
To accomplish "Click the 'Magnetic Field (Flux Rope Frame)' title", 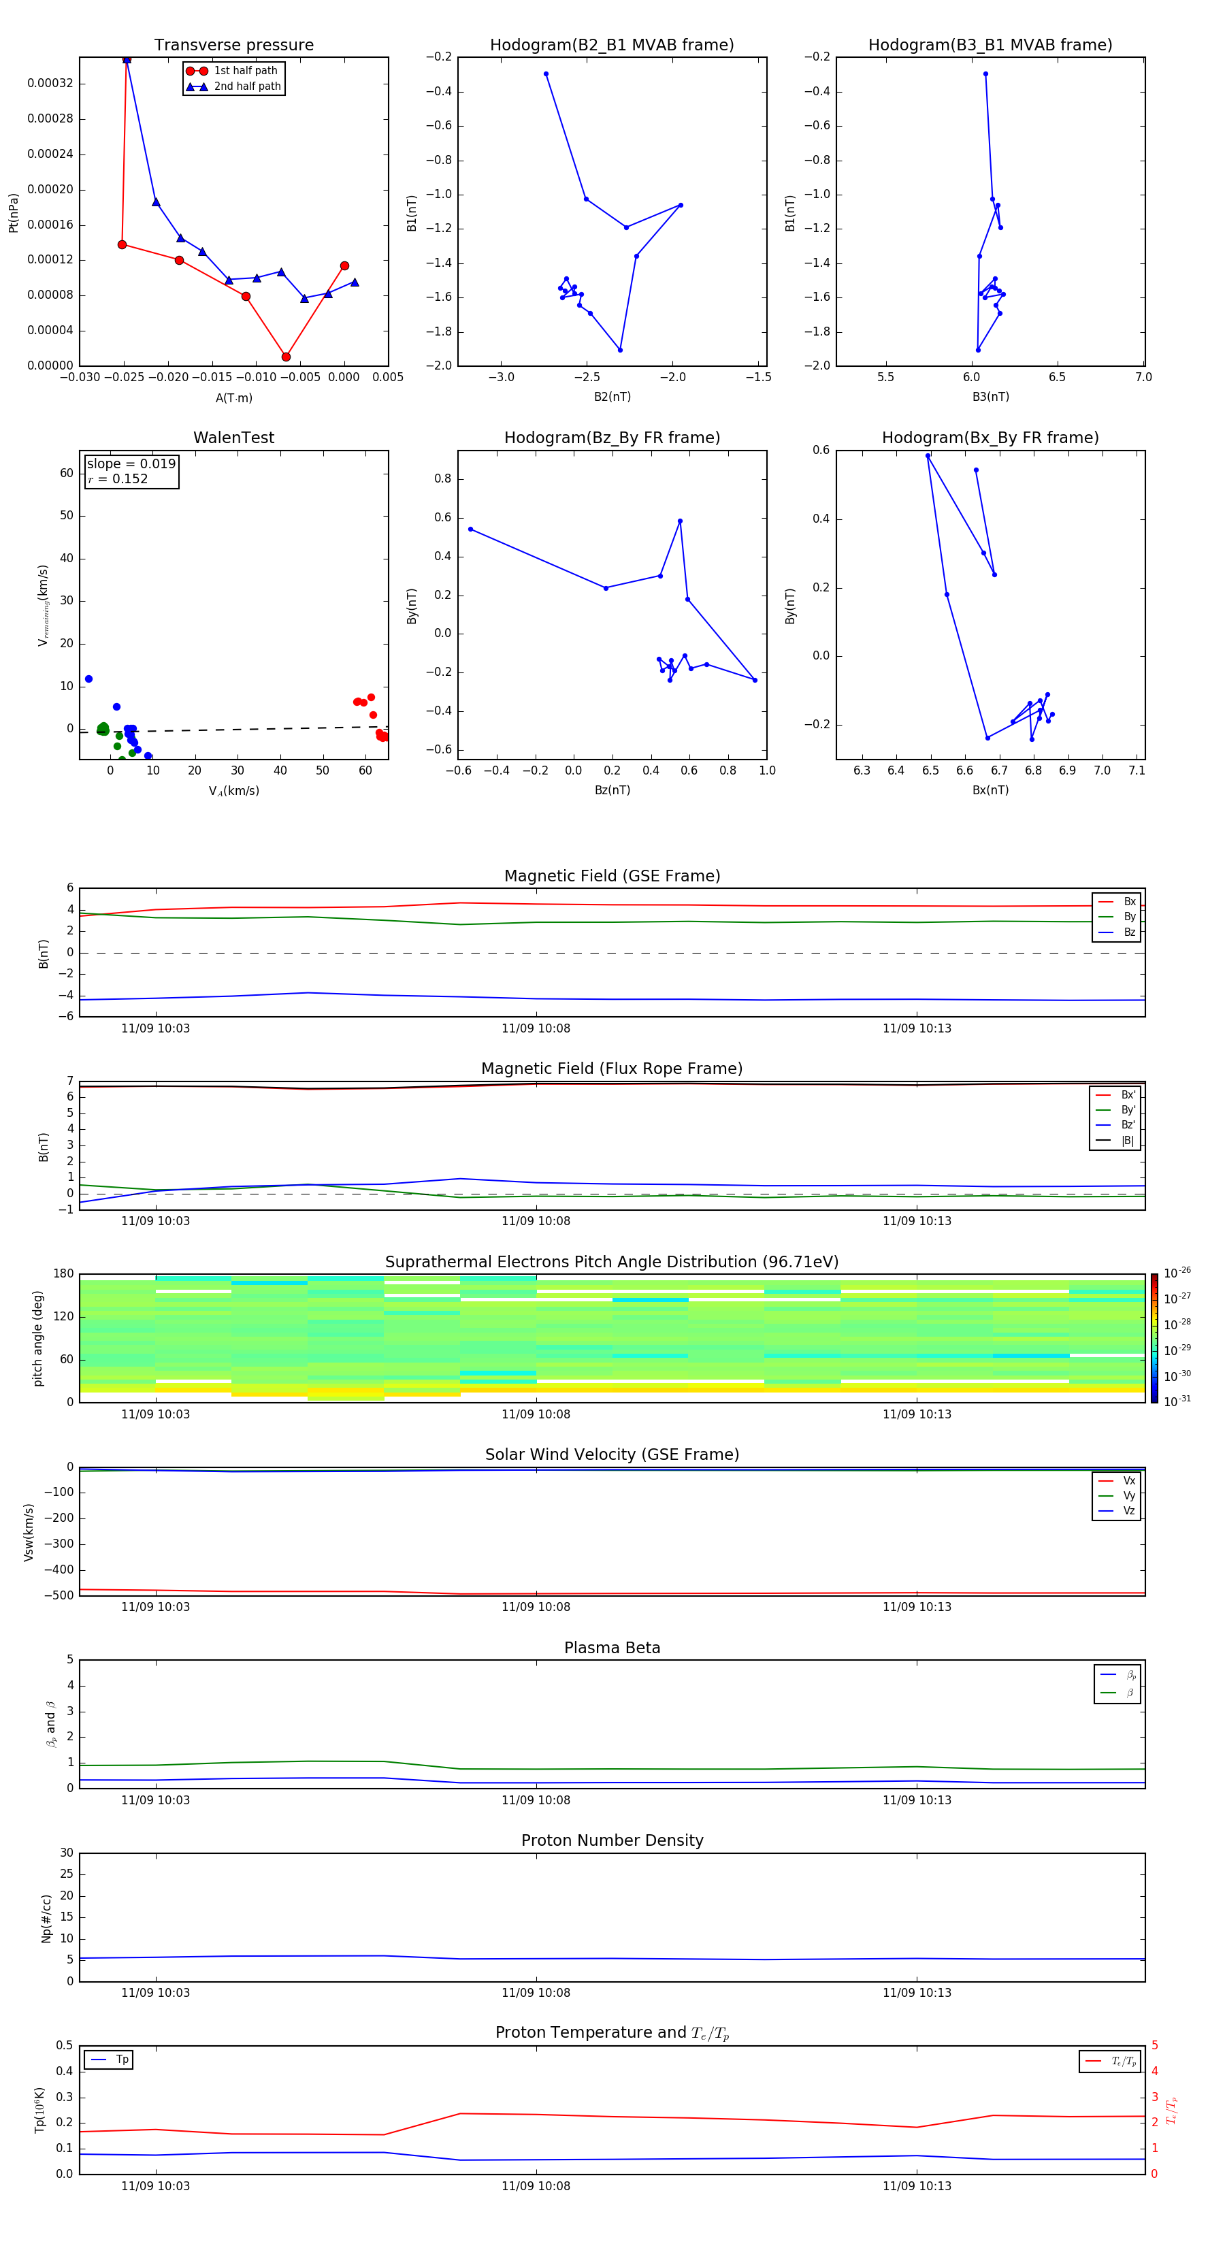I will (611, 1069).
